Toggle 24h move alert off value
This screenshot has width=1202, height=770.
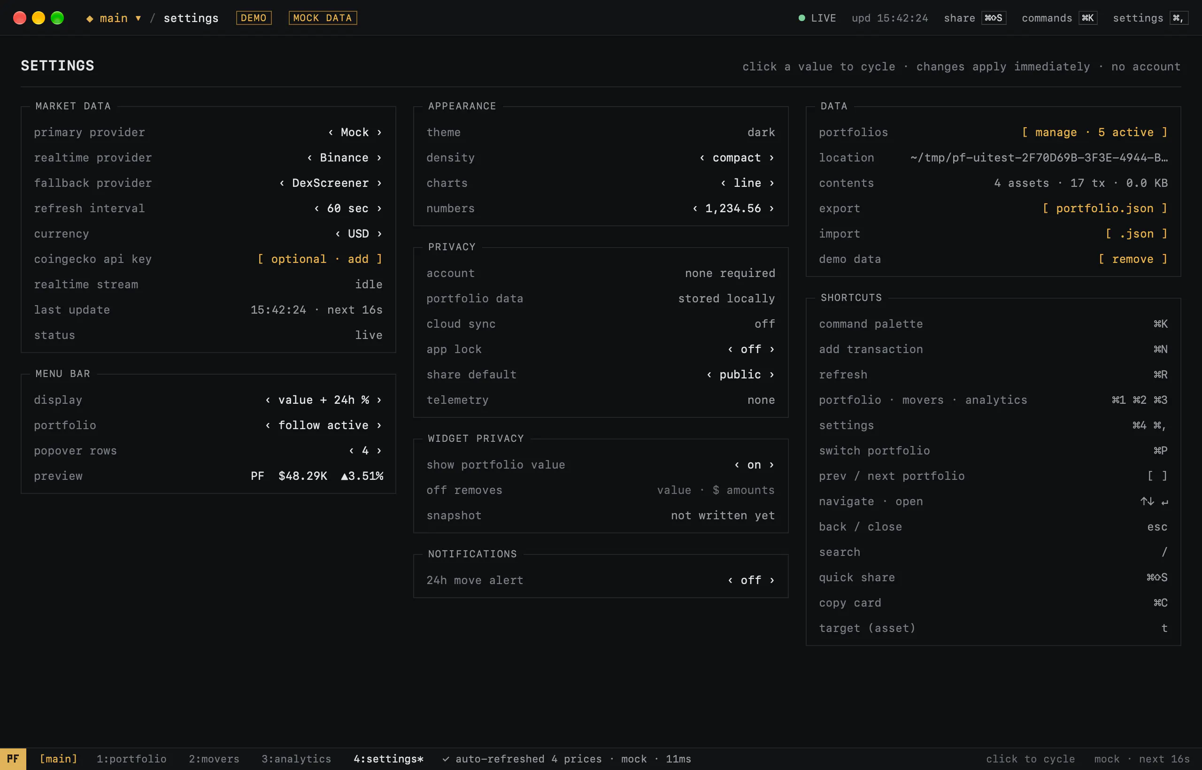(750, 580)
